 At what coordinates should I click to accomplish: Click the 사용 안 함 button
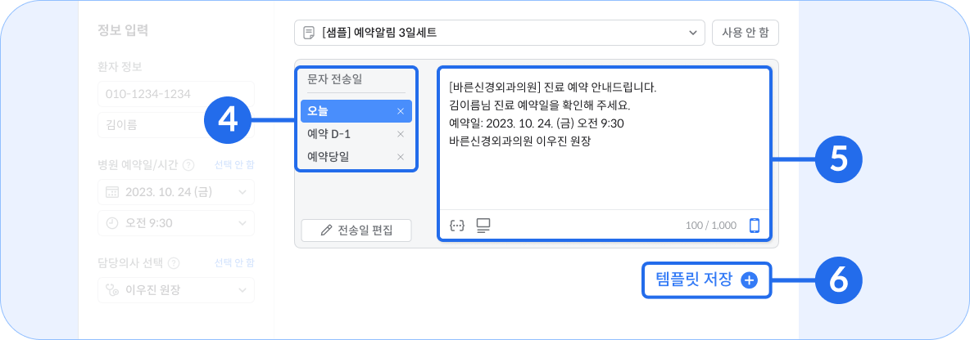point(746,33)
